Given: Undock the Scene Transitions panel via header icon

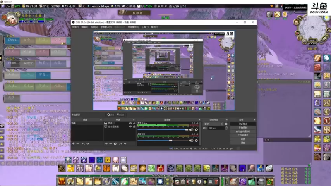Looking at the screenshot, I should pyautogui.click(x=226, y=120).
